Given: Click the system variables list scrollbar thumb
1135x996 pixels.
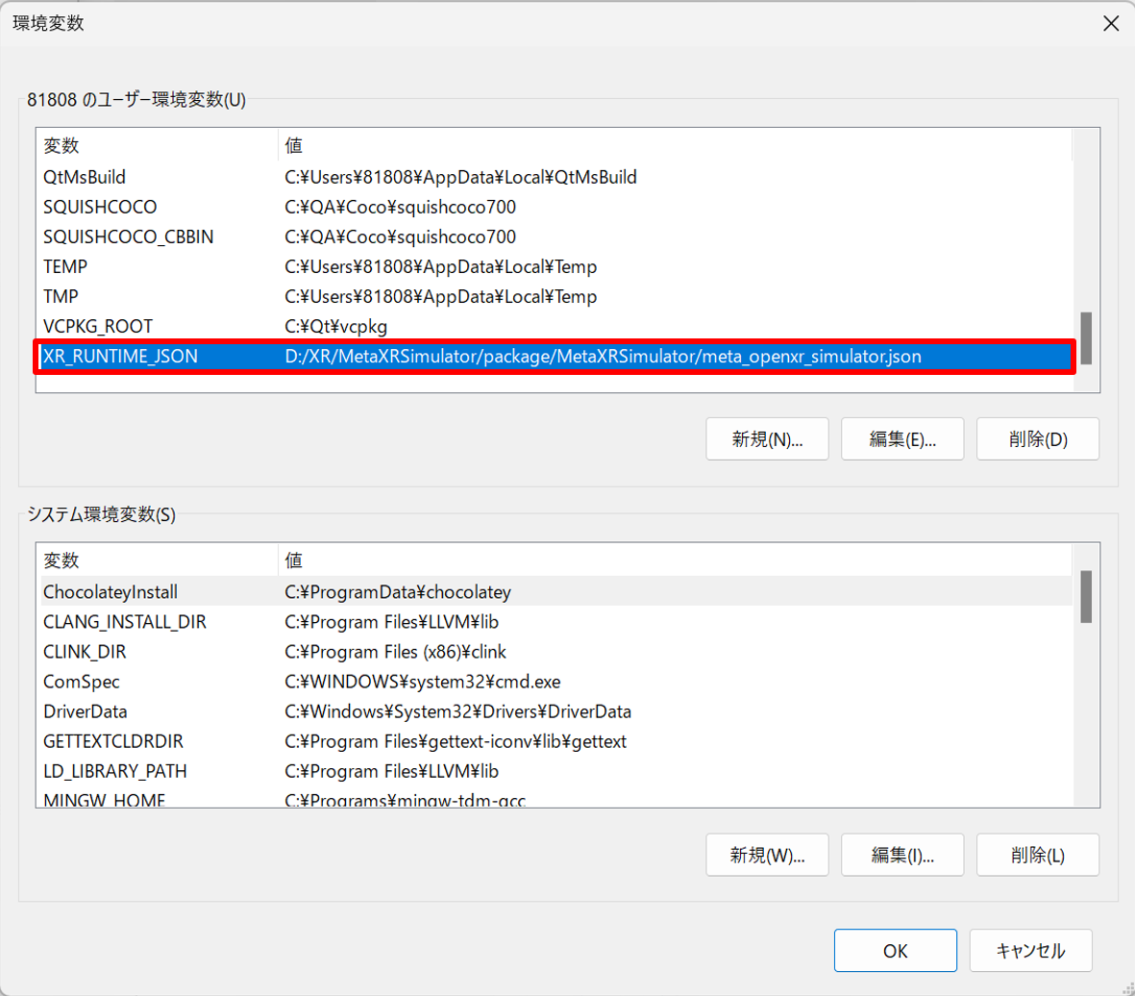Looking at the screenshot, I should pyautogui.click(x=1085, y=596).
